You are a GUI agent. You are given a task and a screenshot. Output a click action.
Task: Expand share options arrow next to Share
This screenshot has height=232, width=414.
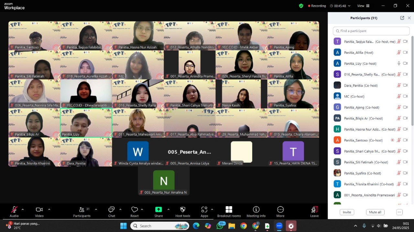[168, 209]
